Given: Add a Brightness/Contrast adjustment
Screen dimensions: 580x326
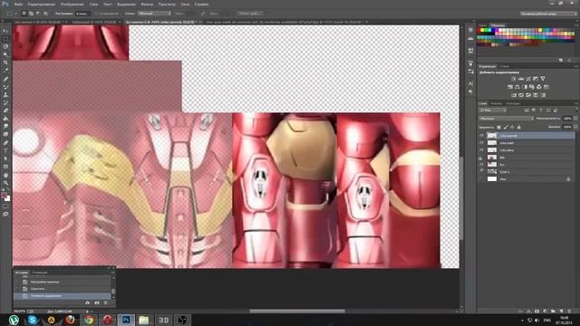Looking at the screenshot, I should (x=514, y=79).
